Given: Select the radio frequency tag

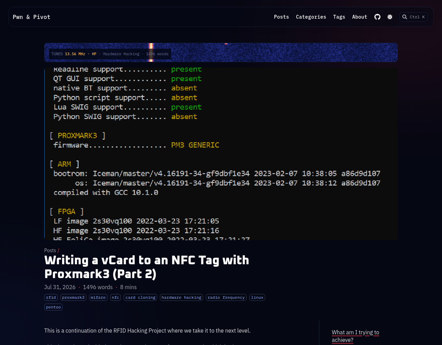Looking at the screenshot, I should [226, 297].
